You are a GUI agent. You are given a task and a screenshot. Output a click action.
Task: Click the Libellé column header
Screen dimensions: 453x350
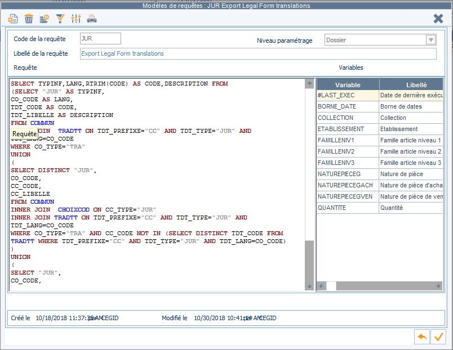[411, 85]
